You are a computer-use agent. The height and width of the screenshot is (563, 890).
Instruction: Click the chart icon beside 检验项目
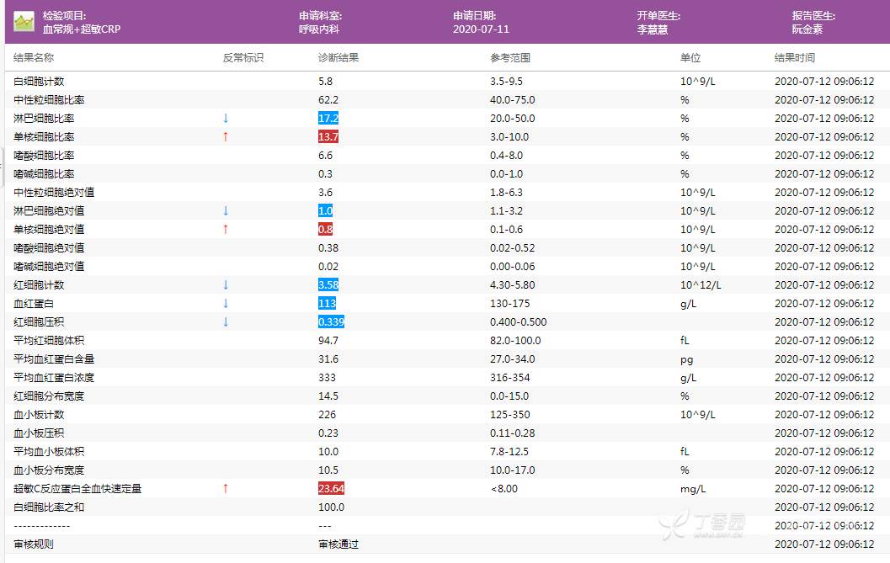[x=24, y=22]
